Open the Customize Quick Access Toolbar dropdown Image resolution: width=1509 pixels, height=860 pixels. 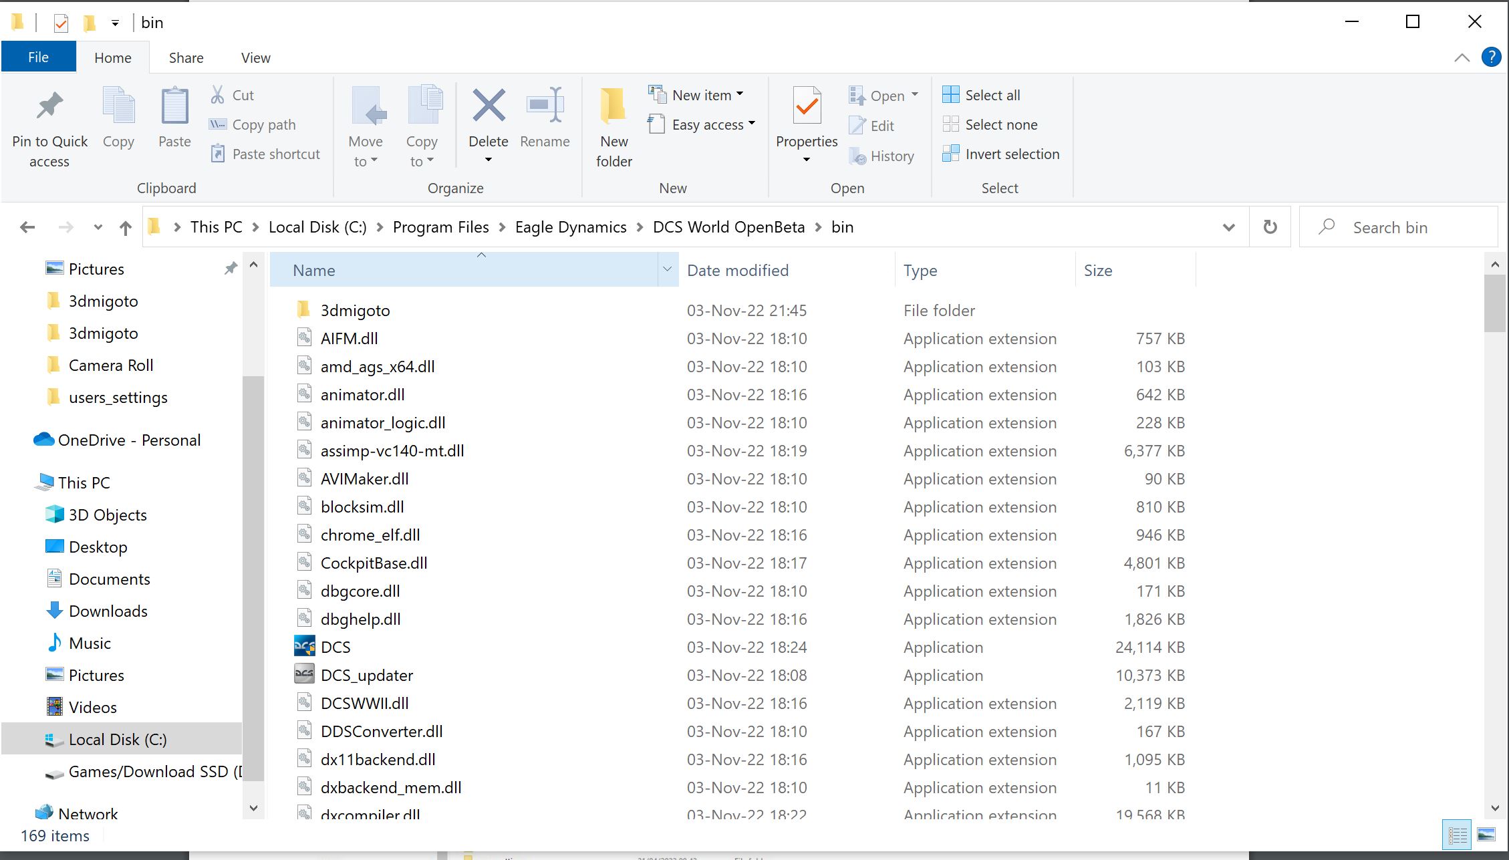pyautogui.click(x=115, y=23)
